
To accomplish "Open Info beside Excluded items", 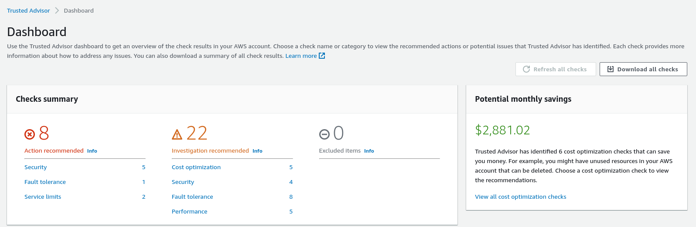I will click(369, 151).
